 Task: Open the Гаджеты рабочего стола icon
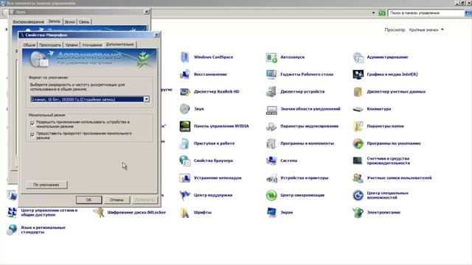pyautogui.click(x=271, y=74)
